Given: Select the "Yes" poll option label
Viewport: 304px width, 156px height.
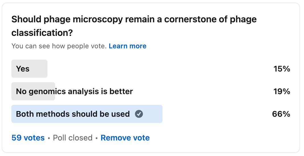Looking at the screenshot, I should (23, 69).
